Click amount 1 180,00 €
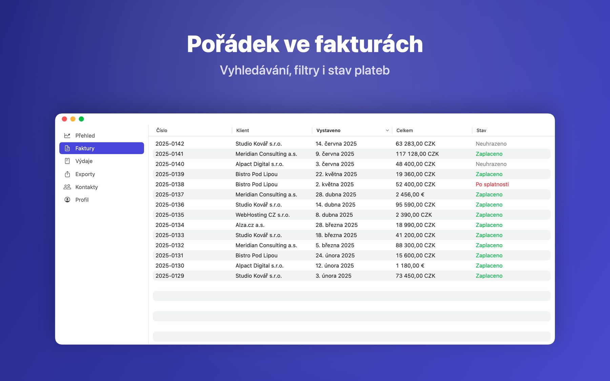The image size is (610, 381). click(410, 266)
